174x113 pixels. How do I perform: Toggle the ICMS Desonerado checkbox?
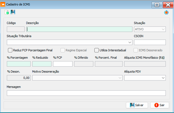(x=136, y=50)
